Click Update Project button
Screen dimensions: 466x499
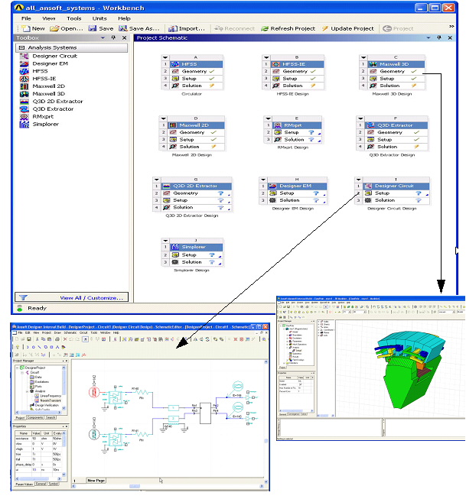coord(348,28)
